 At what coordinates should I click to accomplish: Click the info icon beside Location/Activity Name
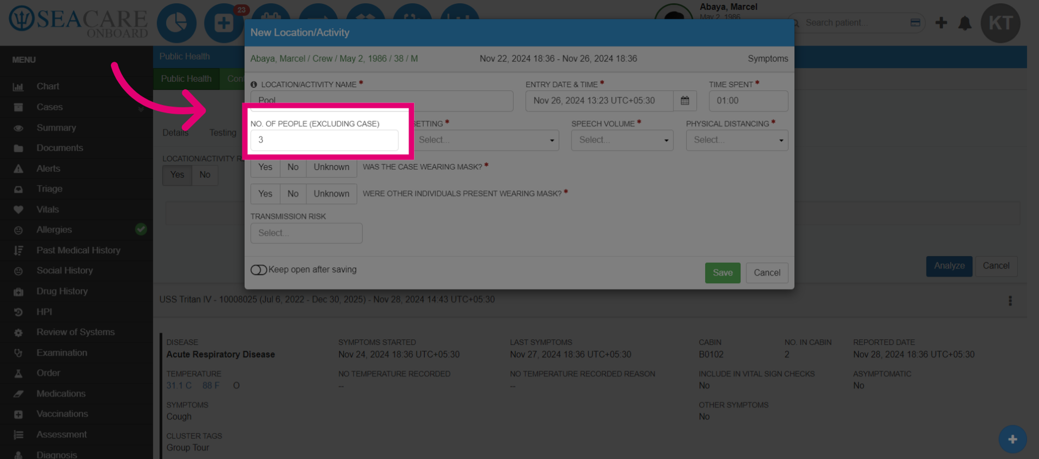pos(254,84)
